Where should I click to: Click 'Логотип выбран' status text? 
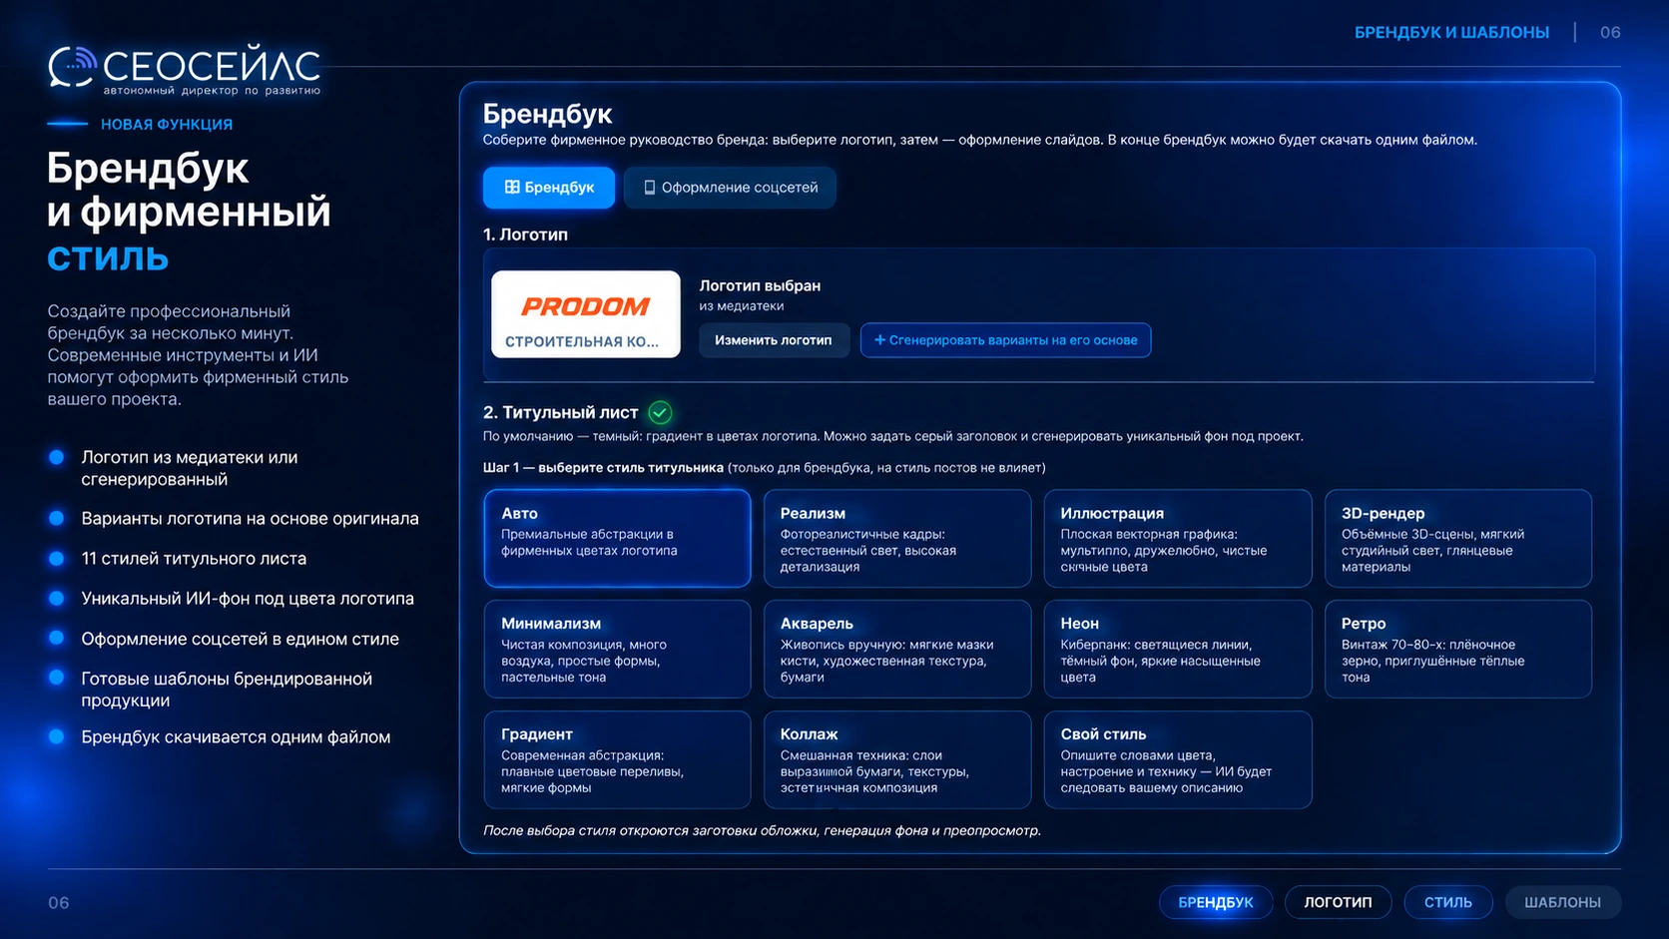pos(760,285)
